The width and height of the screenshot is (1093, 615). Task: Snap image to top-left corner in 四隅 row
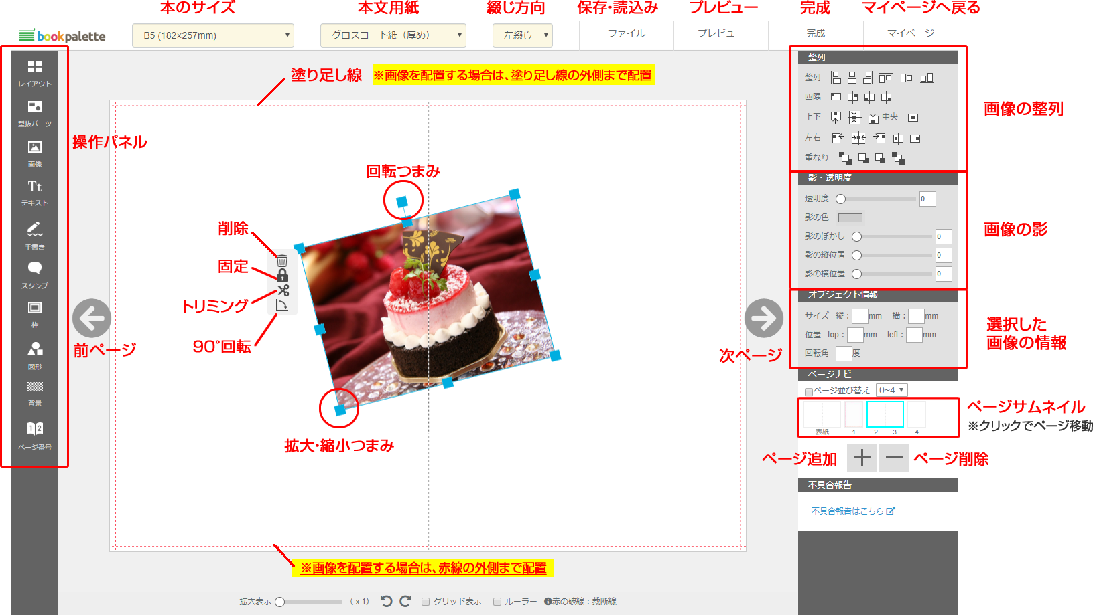[836, 97]
